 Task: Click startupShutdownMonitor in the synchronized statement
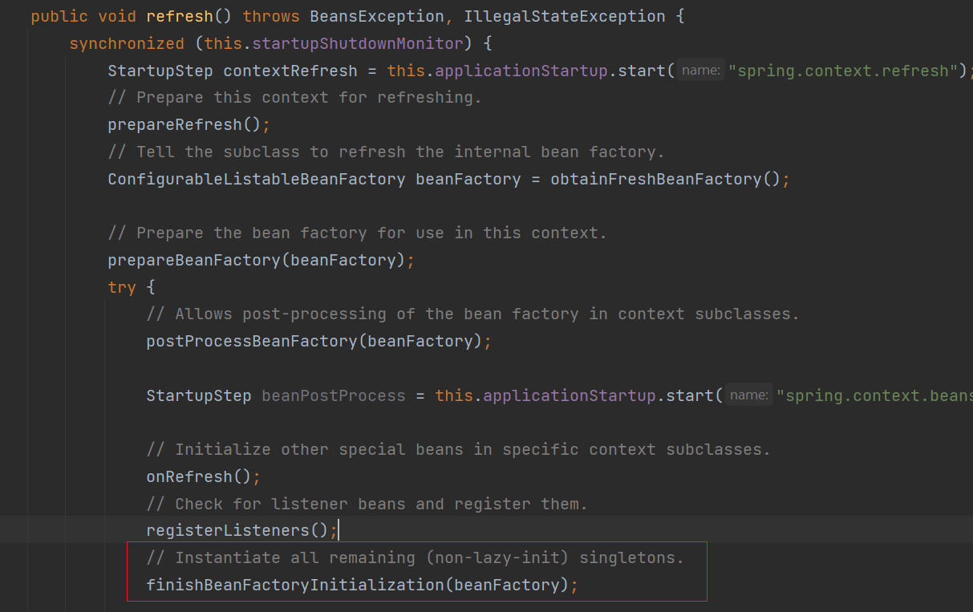tap(357, 43)
